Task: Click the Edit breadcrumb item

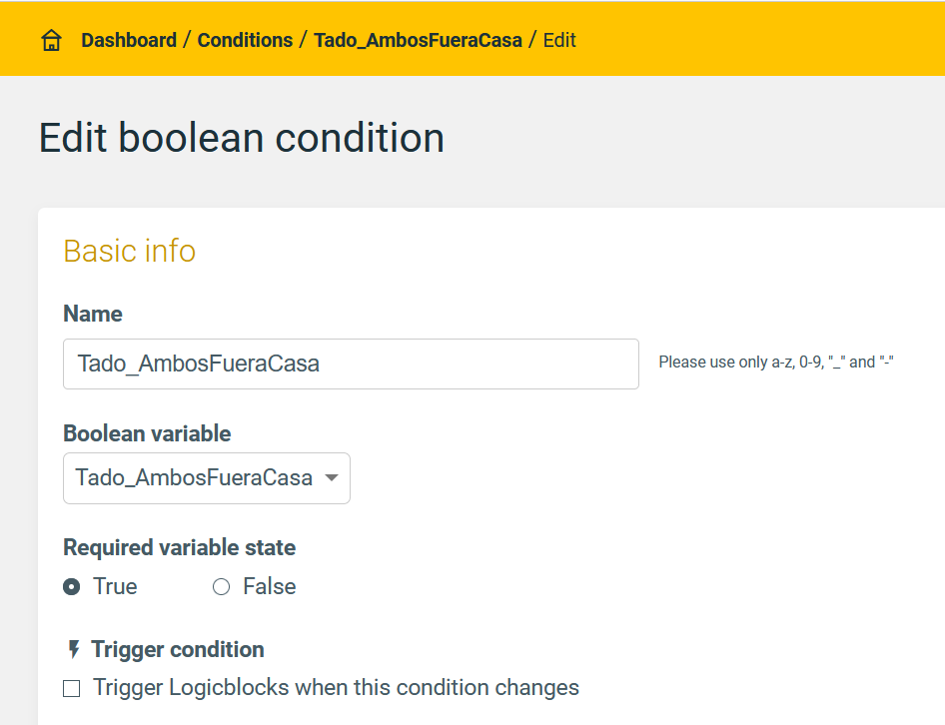Action: (x=559, y=40)
